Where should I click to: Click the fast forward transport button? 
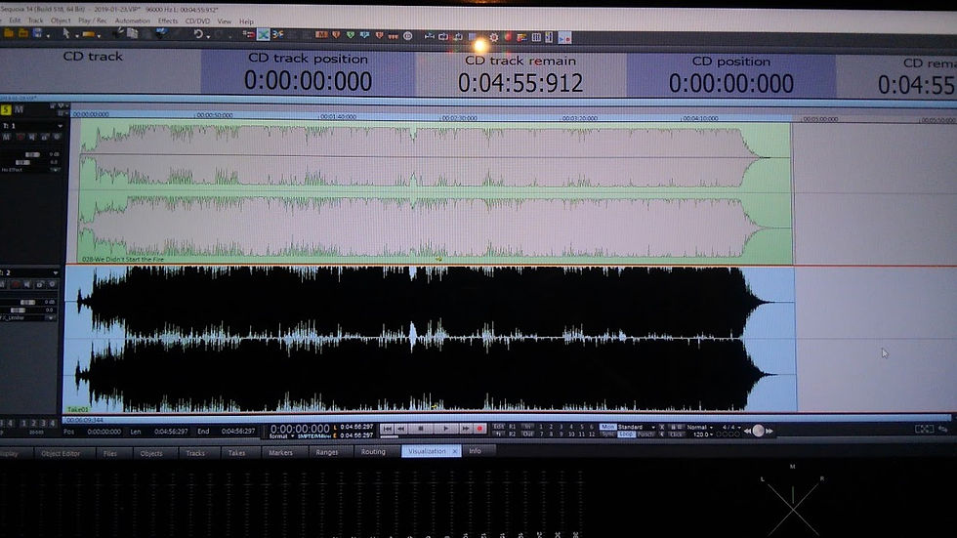tap(465, 429)
